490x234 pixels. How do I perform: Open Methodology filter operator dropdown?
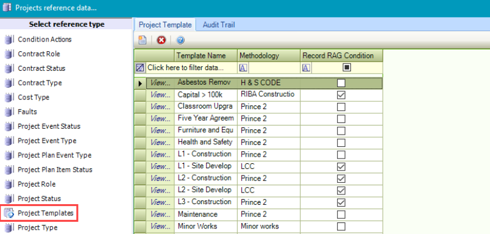pos(243,68)
